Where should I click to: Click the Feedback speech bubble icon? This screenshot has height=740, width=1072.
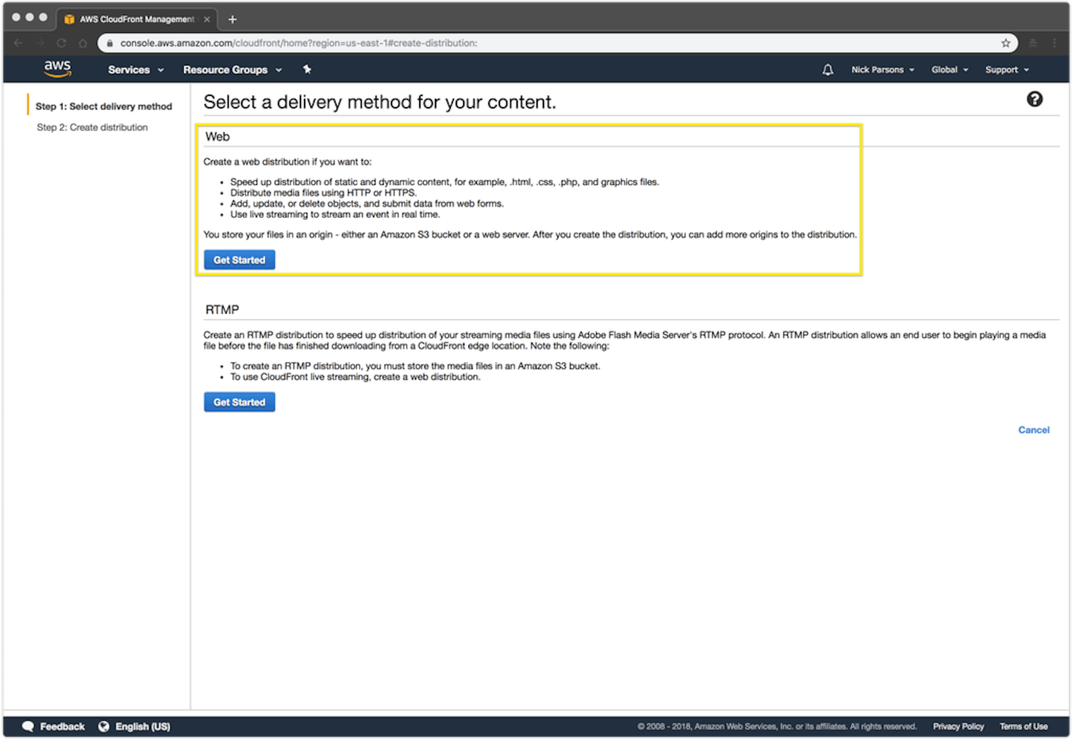click(x=28, y=726)
